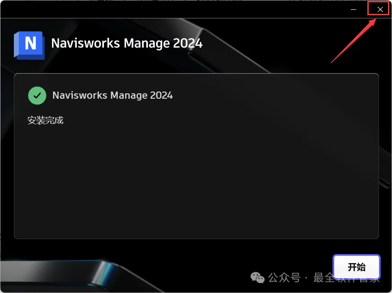Minimize the installer window
The image size is (392, 293).
353,9
